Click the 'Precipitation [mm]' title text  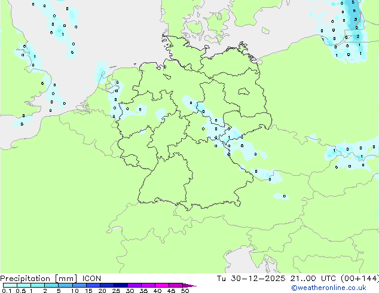click(x=39, y=279)
